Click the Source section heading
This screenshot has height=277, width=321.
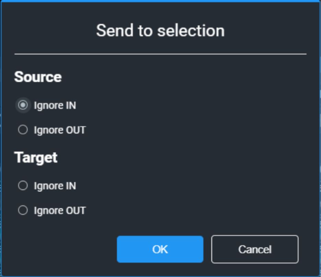click(38, 77)
